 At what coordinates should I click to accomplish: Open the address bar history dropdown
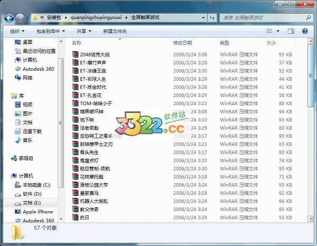[x=203, y=18]
